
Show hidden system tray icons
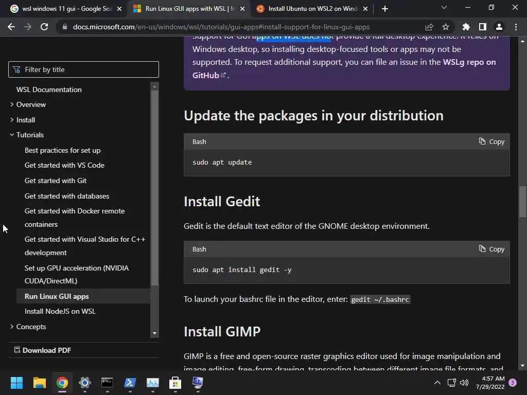[437, 383]
